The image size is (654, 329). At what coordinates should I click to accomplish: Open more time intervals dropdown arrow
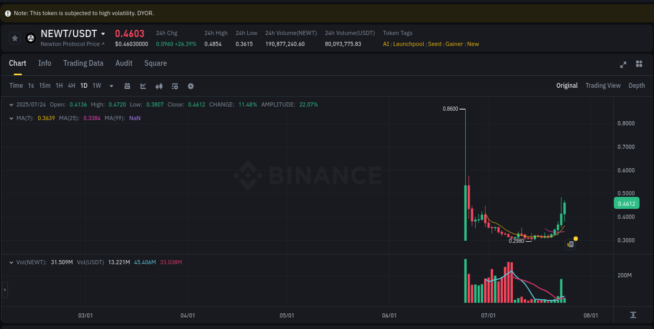tap(111, 86)
